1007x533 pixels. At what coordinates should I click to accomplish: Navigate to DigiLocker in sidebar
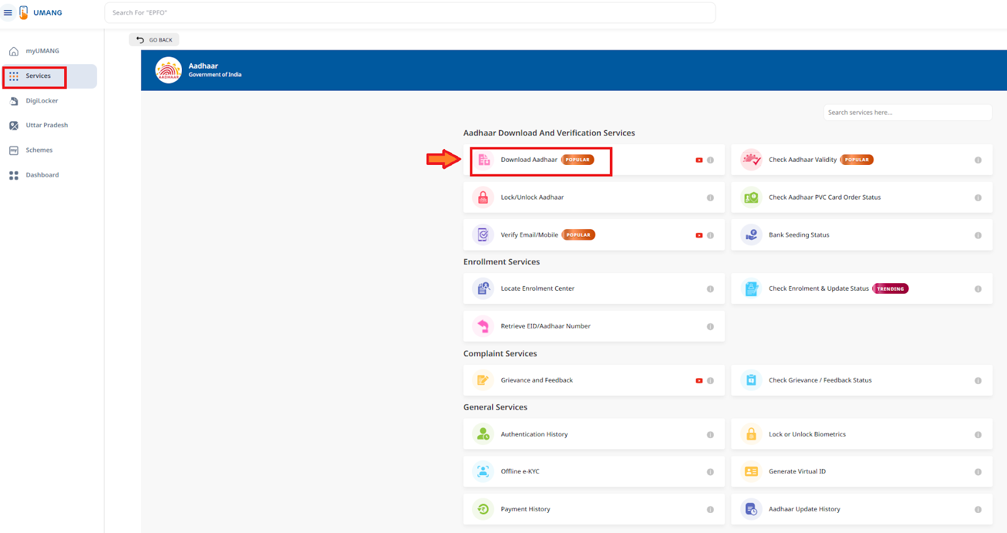tap(42, 101)
